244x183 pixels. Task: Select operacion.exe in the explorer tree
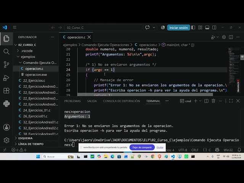pos(36,75)
